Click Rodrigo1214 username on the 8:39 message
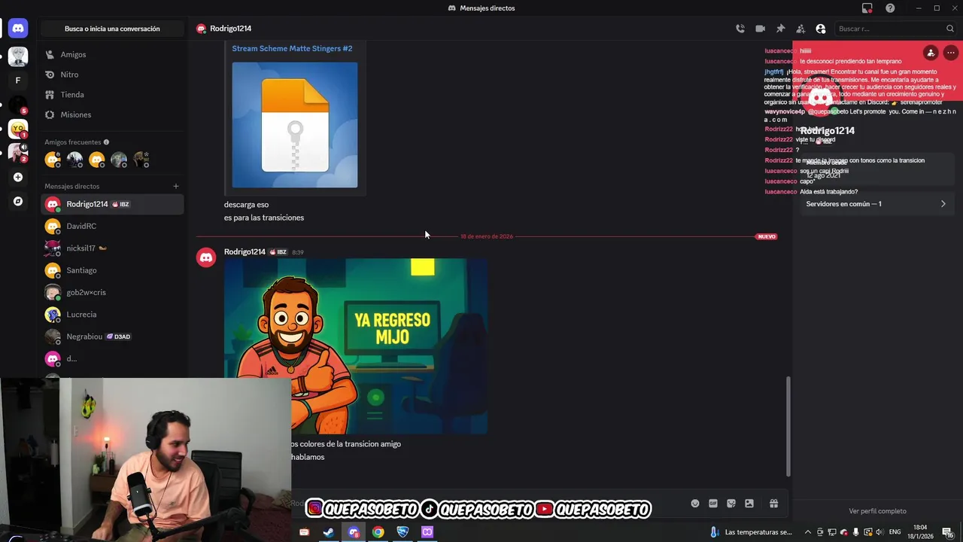963x542 pixels. point(245,252)
